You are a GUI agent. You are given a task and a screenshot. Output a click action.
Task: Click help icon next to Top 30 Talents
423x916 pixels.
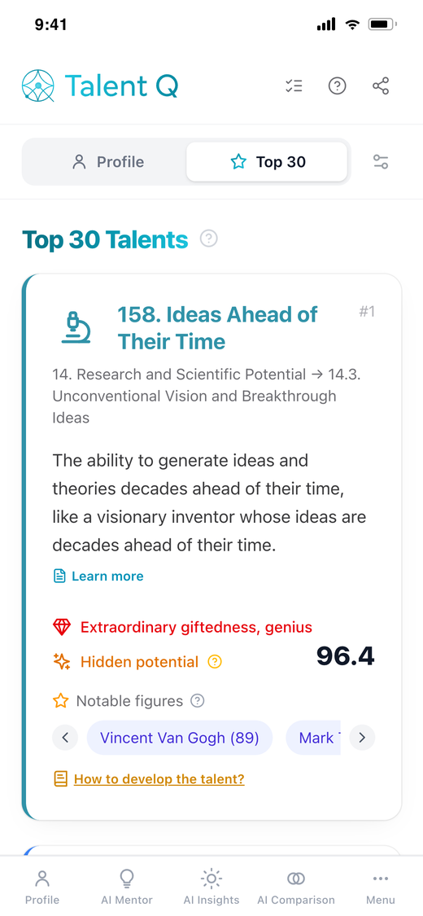tap(209, 239)
